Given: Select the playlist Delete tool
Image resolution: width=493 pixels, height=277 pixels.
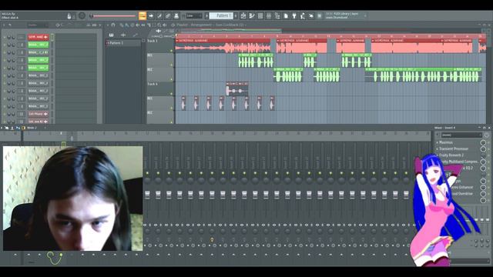Looking at the screenshot, I should pos(132,25).
